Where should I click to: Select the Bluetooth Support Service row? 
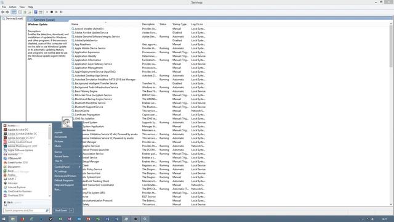138,107
